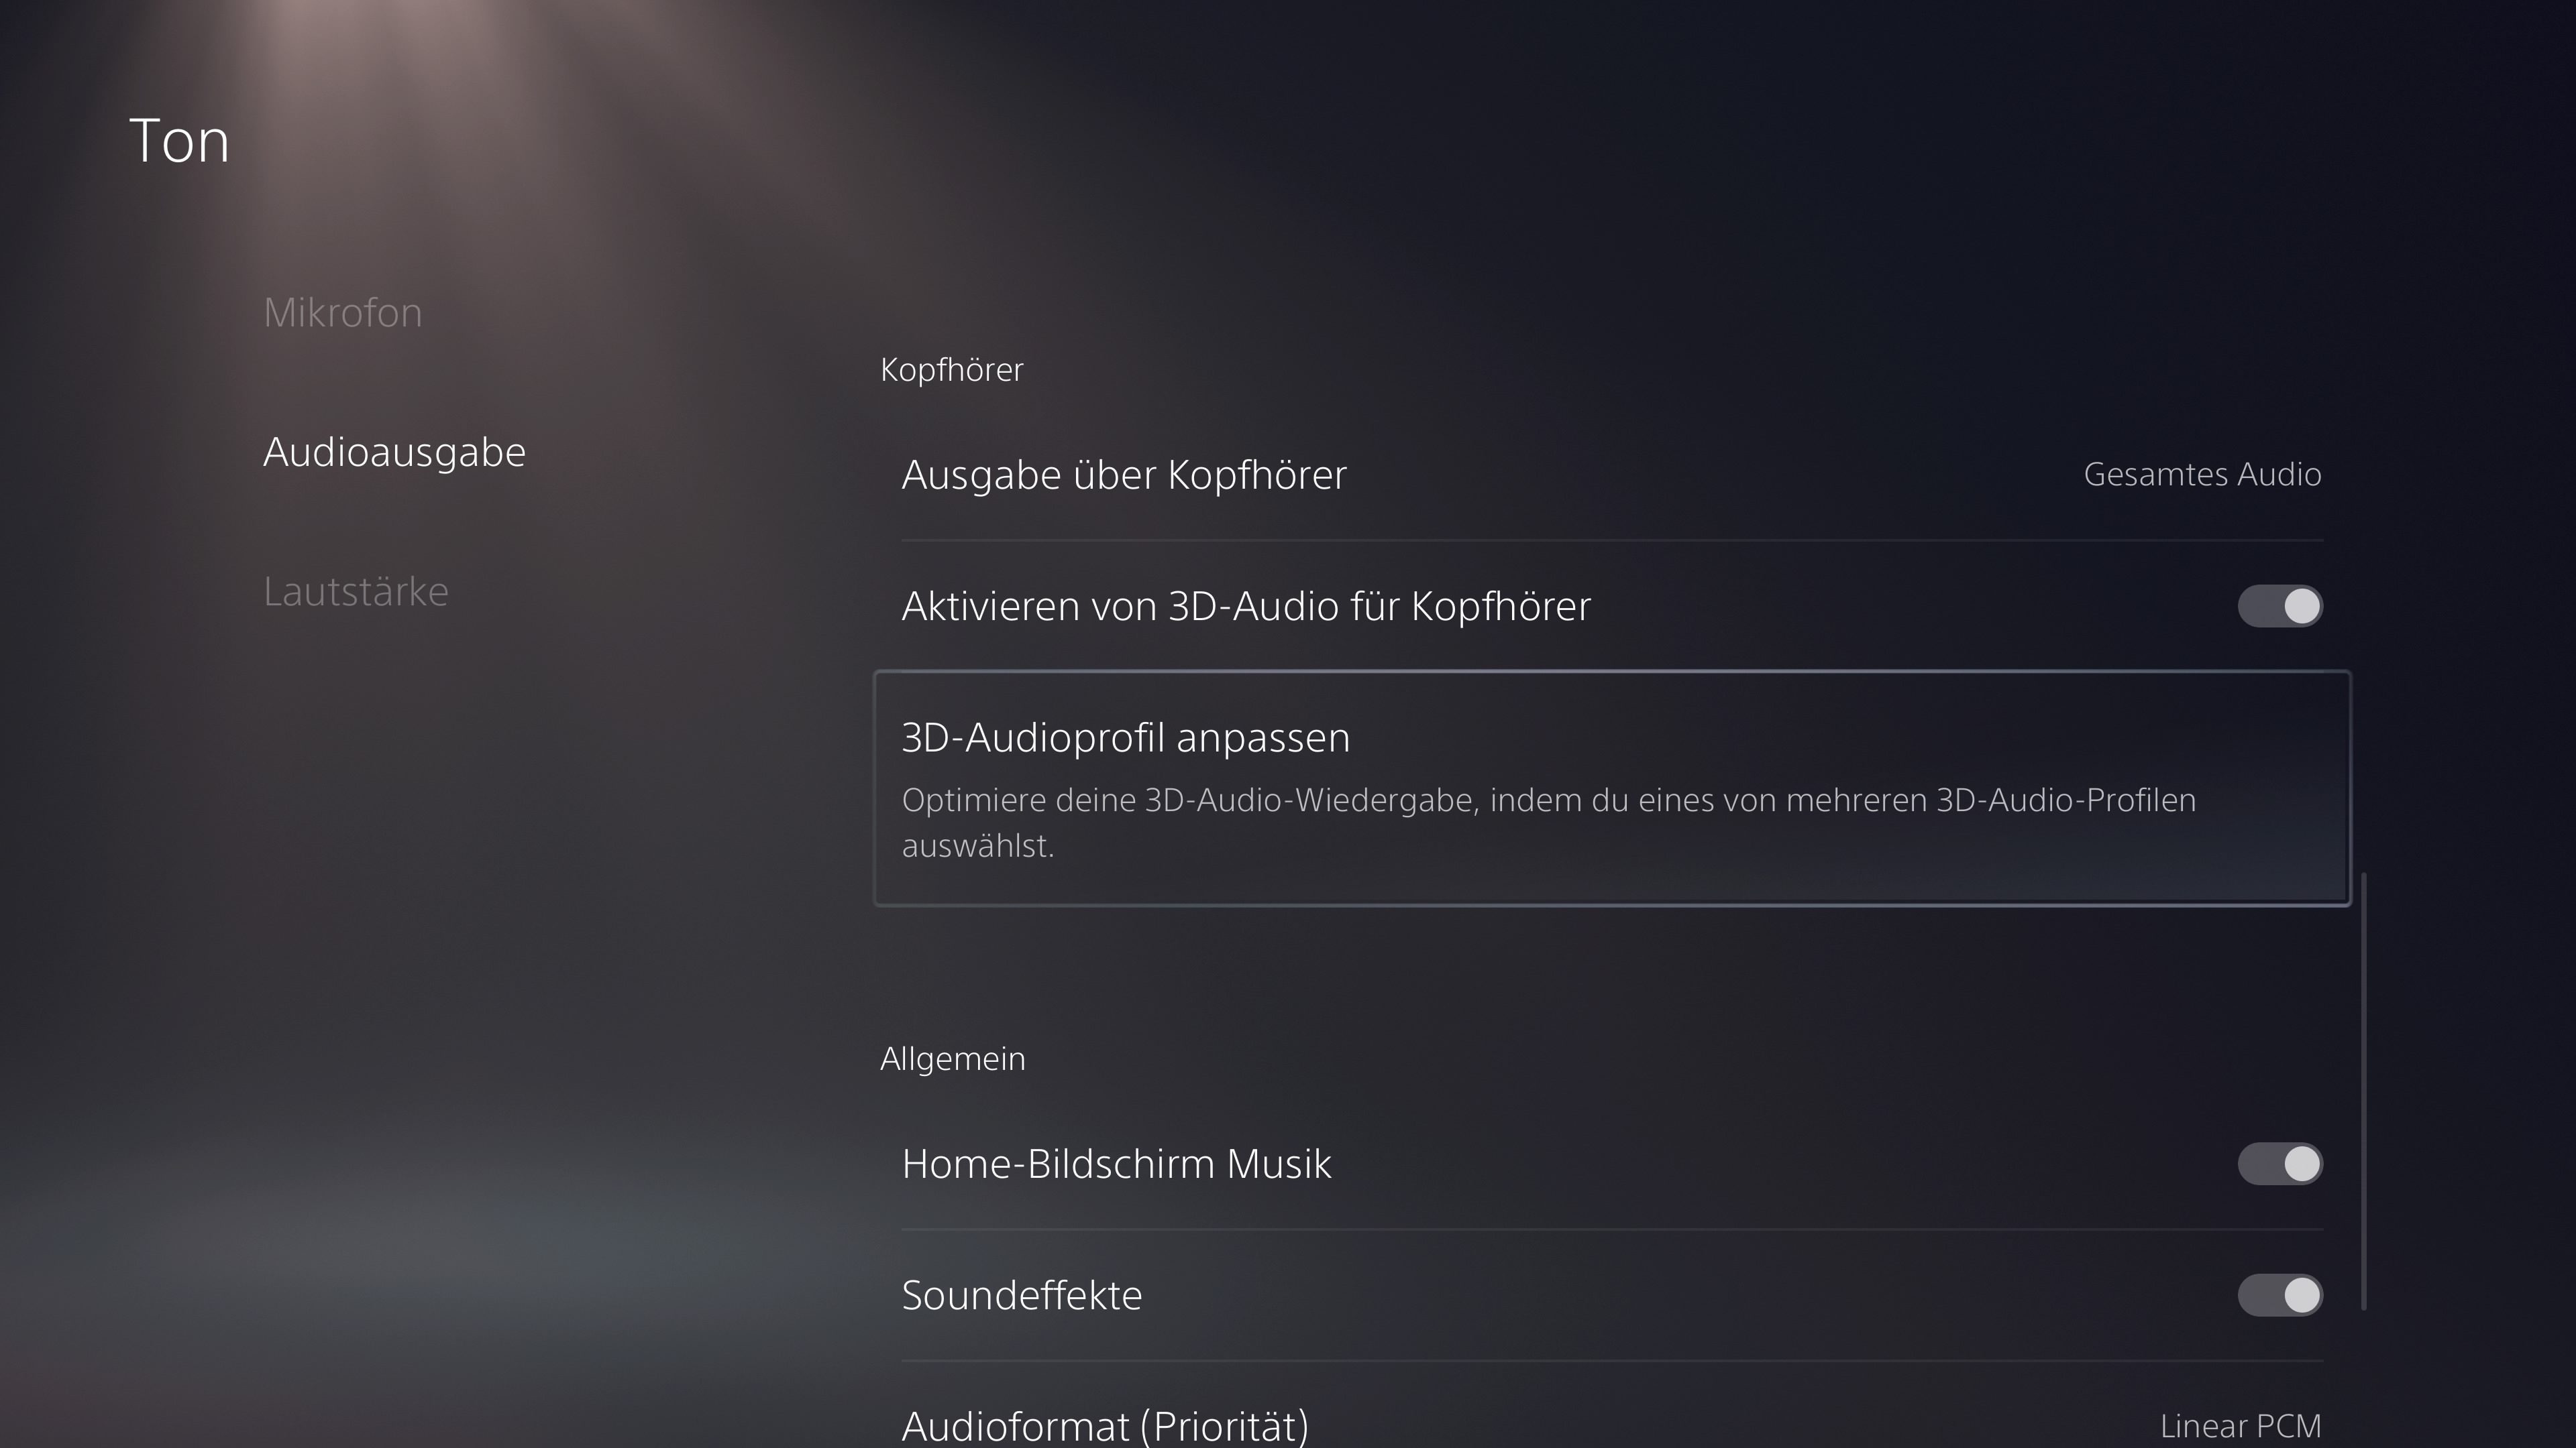The width and height of the screenshot is (2576, 1448).
Task: Expand the Ausgabe über Kopfhörer option
Action: pos(1123,475)
